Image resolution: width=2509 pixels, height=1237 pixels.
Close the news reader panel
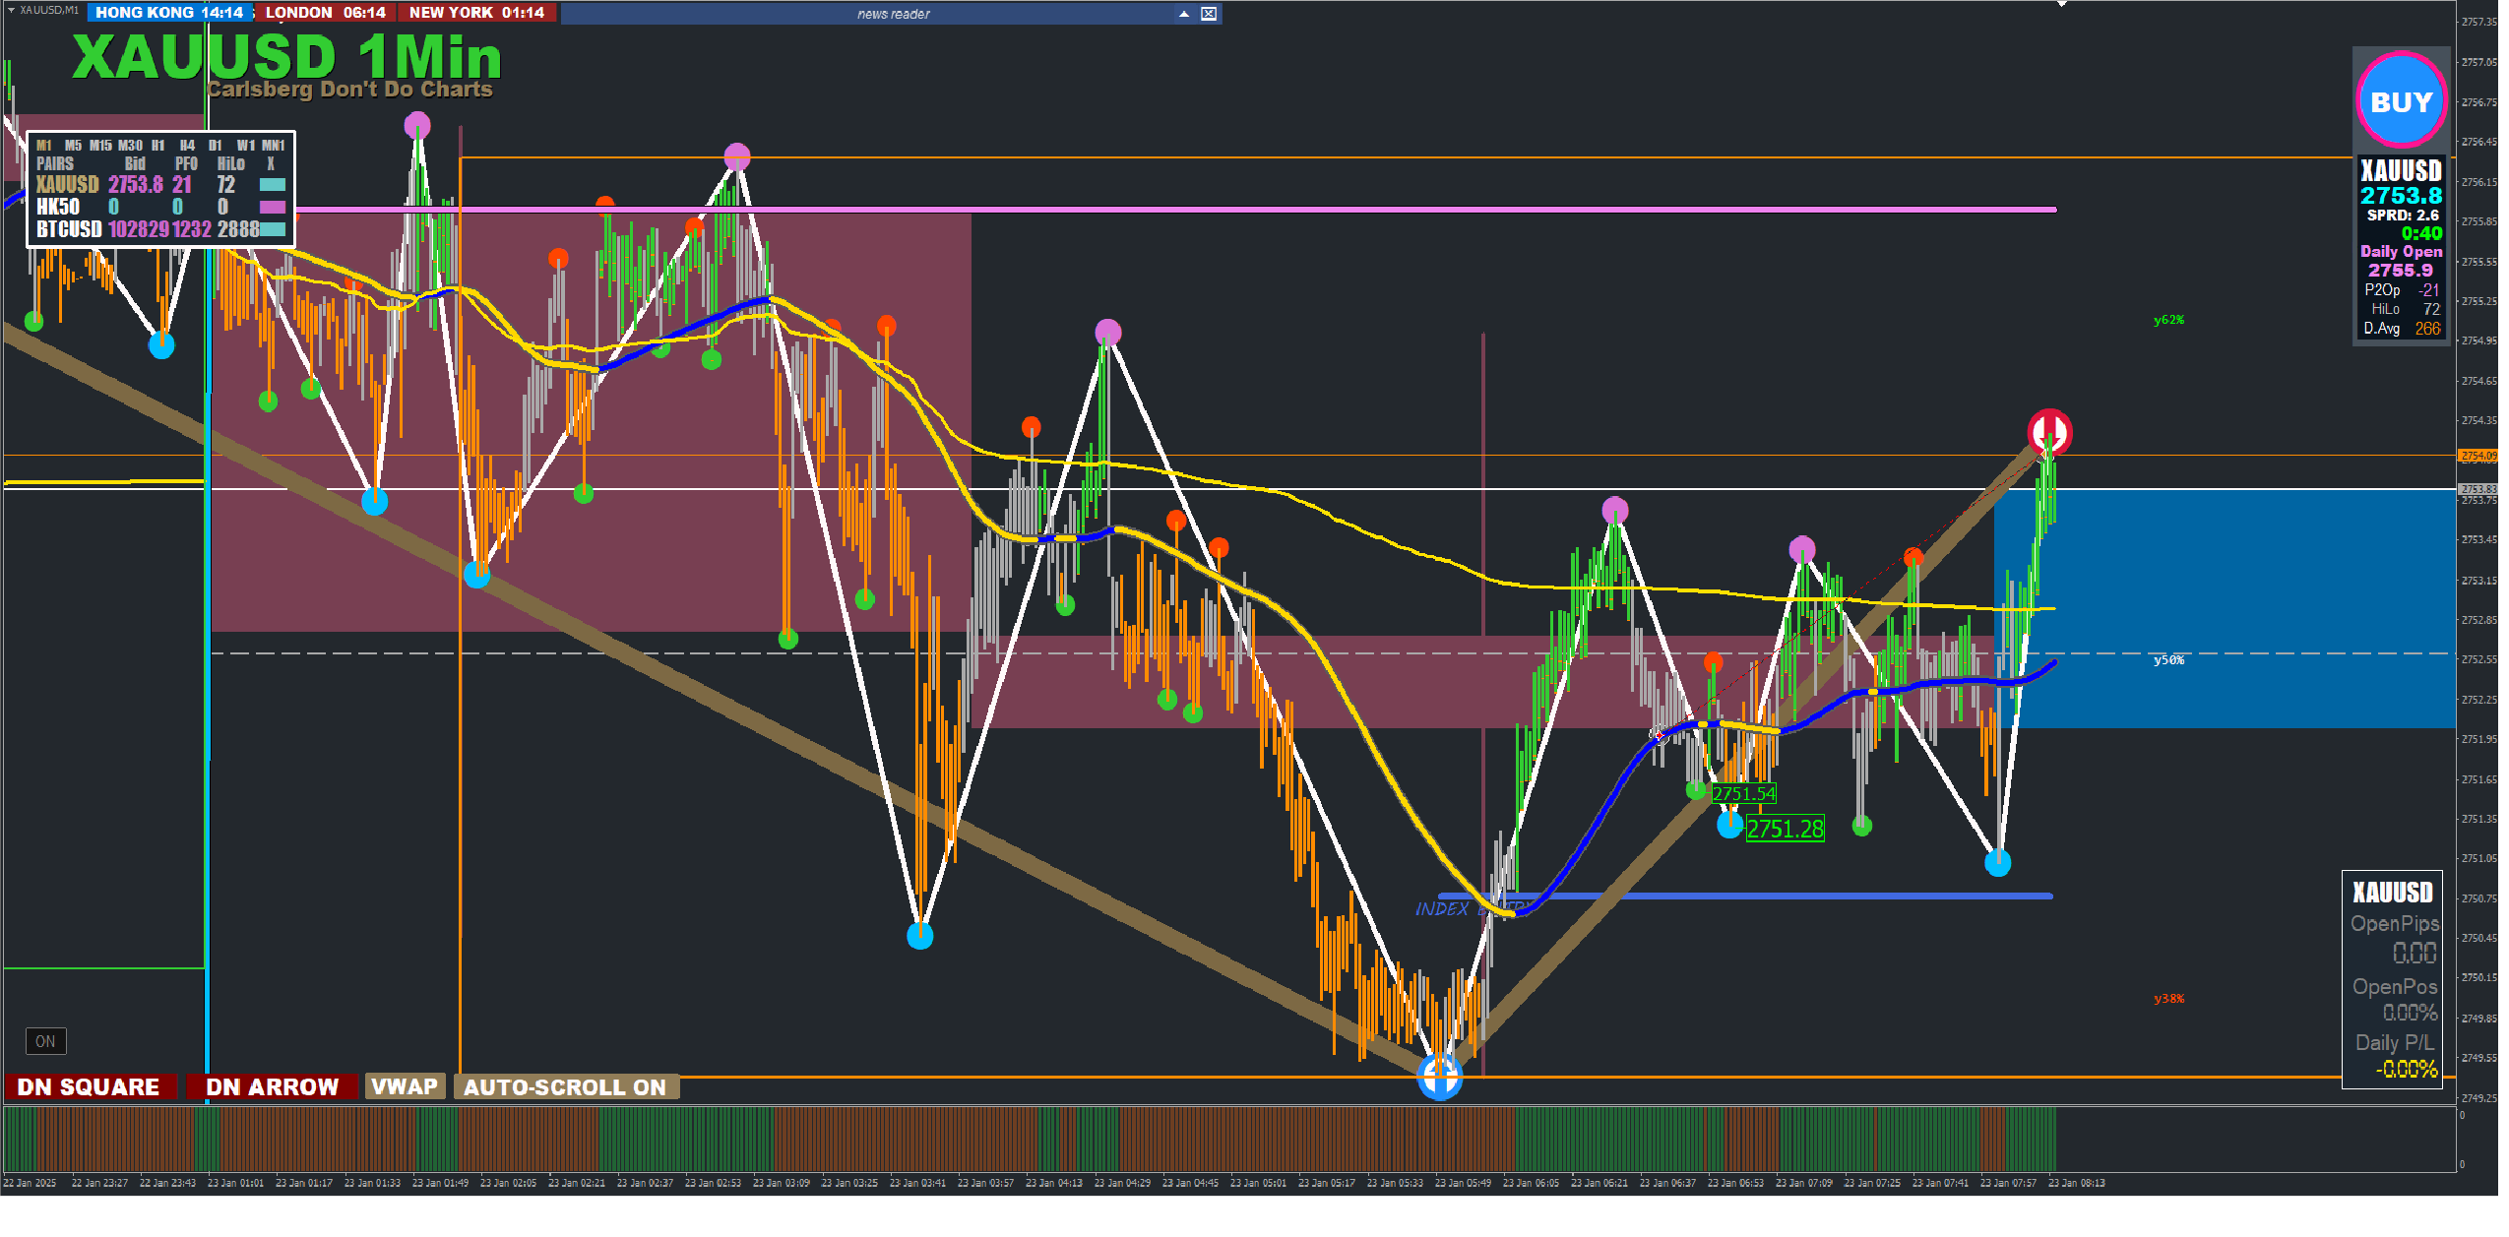(x=1209, y=13)
